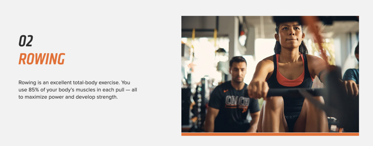Click the "02" section number

[x=26, y=41]
